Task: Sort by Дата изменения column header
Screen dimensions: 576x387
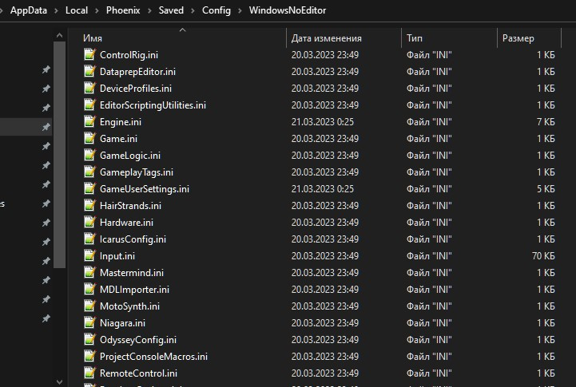Action: coord(326,38)
